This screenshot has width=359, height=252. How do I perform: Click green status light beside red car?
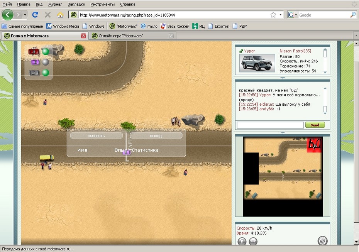46,51
